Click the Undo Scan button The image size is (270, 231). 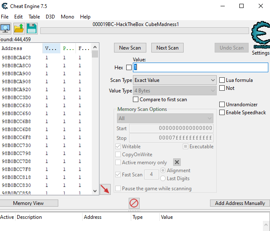point(231,48)
